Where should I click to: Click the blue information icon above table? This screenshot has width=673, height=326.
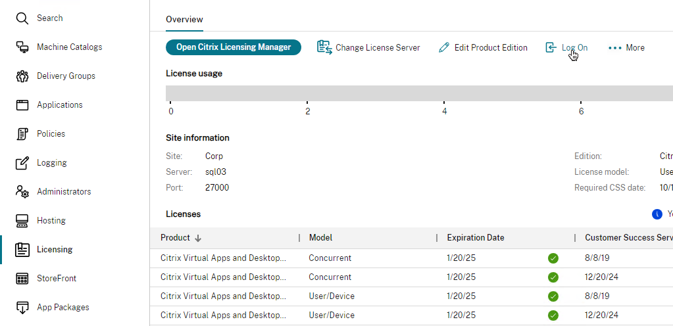click(x=657, y=214)
